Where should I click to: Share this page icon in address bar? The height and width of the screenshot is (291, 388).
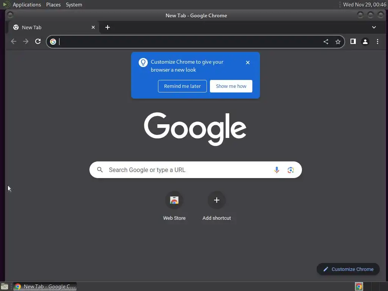[326, 42]
